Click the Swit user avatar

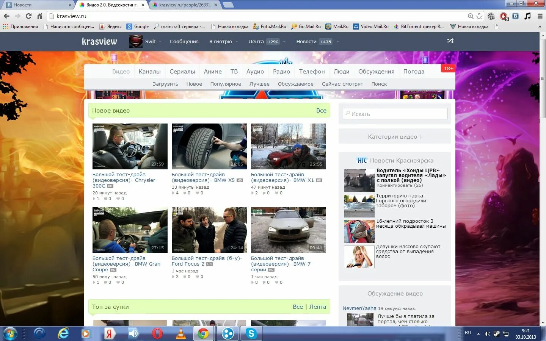click(x=136, y=41)
